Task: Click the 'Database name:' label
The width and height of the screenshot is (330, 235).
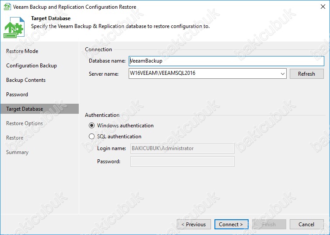Action: [107, 61]
